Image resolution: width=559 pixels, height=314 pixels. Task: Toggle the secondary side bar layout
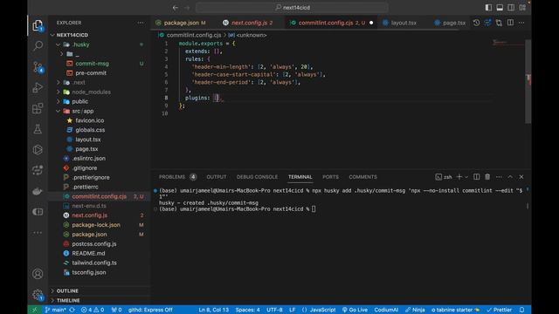pos(511,8)
